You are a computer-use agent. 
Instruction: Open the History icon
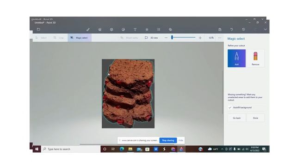point(243,30)
